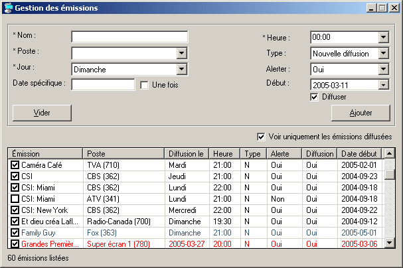The image size is (403, 268).
Task: Minimize the Gestion des émissions window
Action: [371, 8]
